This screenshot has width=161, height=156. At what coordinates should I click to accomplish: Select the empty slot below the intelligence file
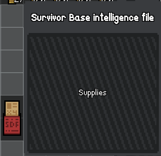tap(12, 149)
